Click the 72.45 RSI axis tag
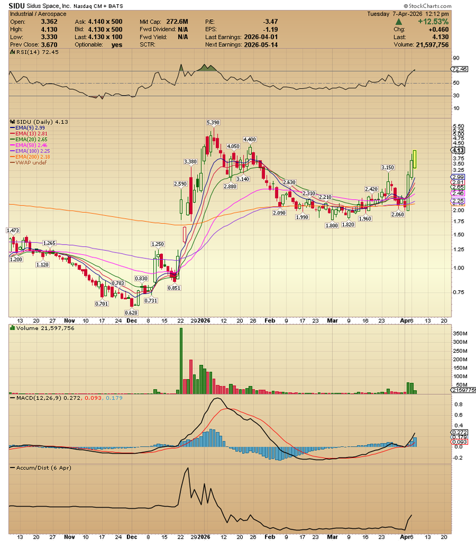The image size is (476, 541). (x=459, y=69)
